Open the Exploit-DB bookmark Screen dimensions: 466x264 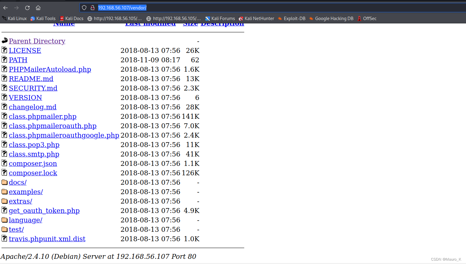tap(292, 19)
